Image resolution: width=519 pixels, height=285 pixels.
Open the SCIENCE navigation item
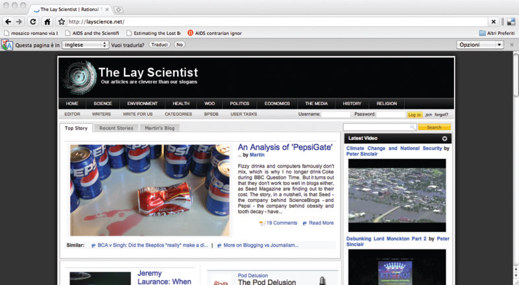pyautogui.click(x=103, y=104)
